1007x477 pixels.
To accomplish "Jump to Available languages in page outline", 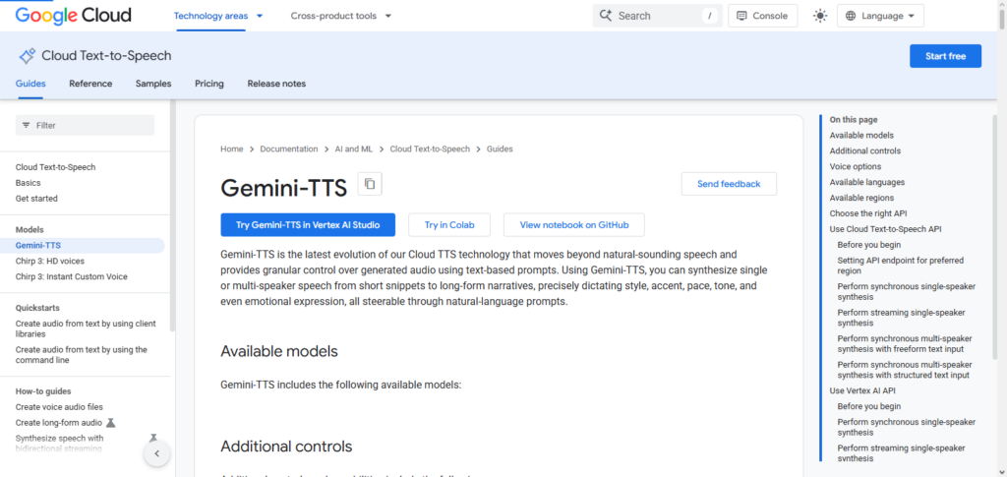I will point(867,182).
